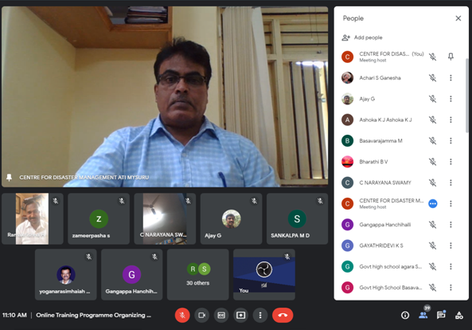This screenshot has width=472, height=330.
Task: Toggle the People panel icon showing 39
Action: 423,315
